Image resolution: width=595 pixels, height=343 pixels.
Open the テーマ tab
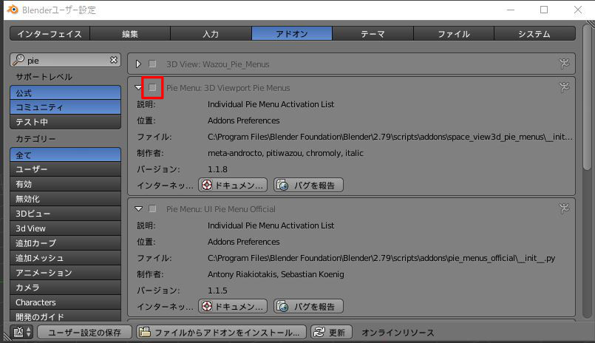(x=373, y=34)
